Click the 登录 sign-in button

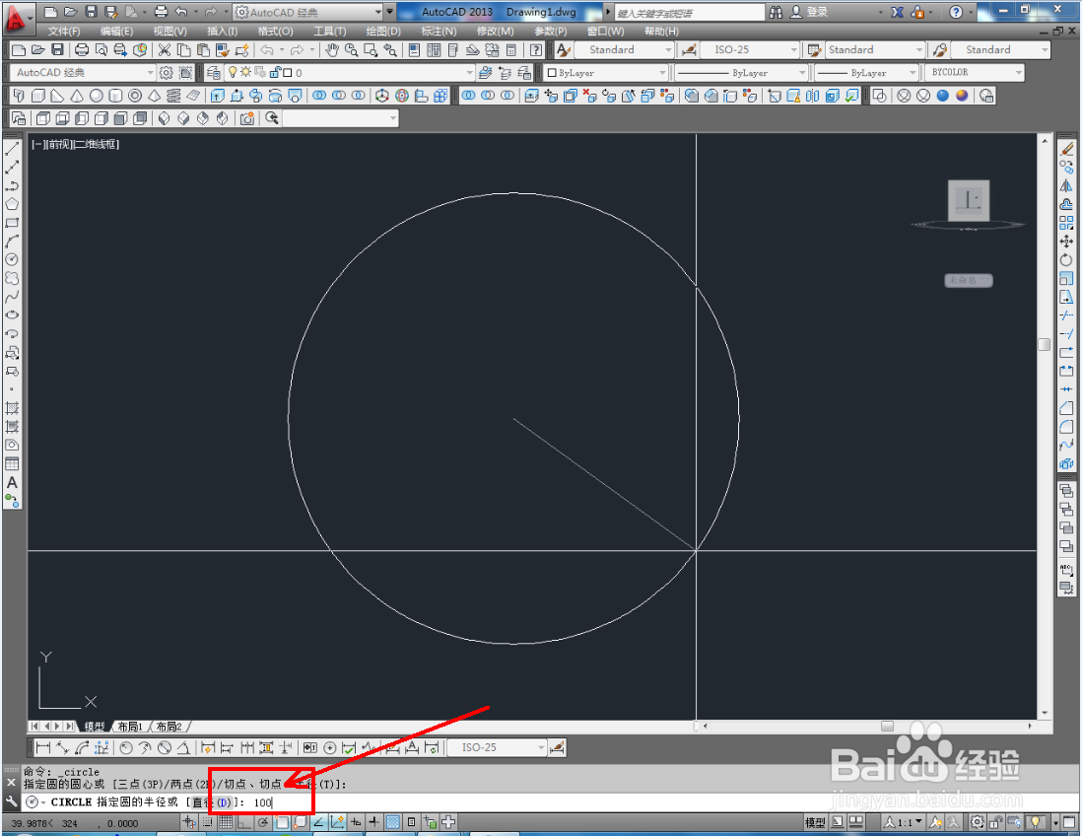point(809,12)
